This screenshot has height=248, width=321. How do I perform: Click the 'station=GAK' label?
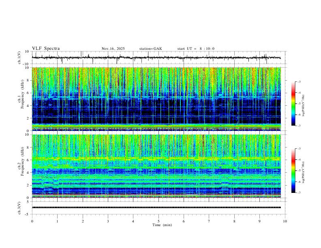151,49
